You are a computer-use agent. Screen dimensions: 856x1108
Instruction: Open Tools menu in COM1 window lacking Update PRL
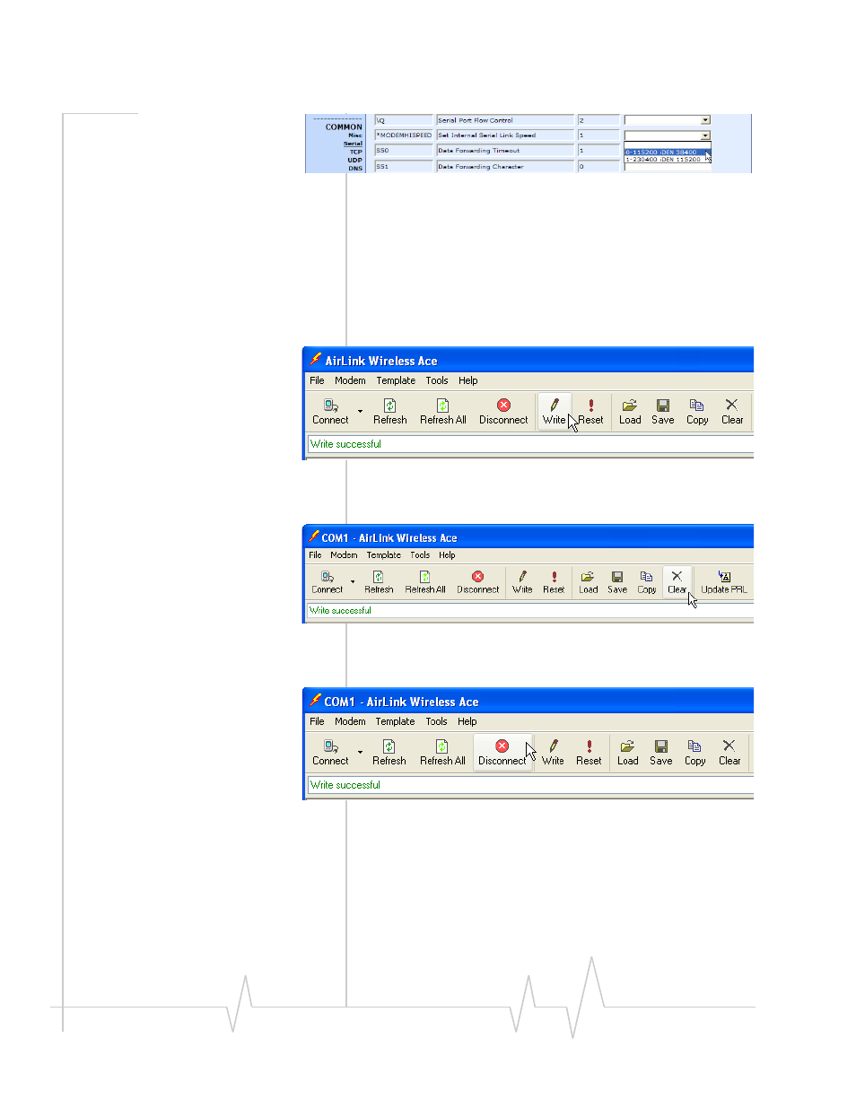coord(436,721)
